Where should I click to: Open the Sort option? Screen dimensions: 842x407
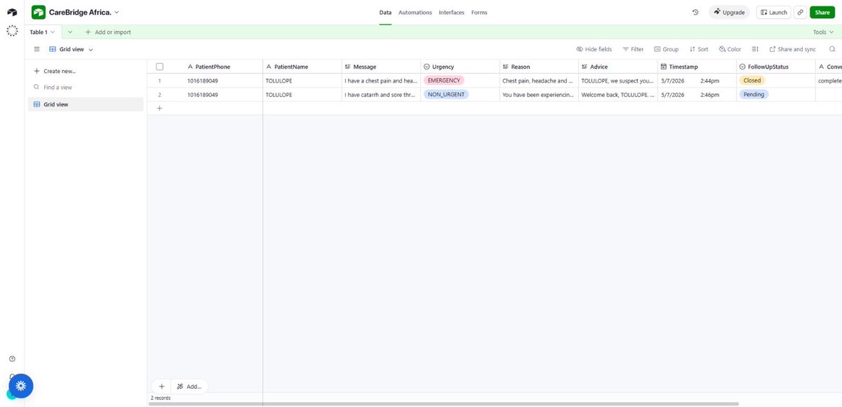699,49
